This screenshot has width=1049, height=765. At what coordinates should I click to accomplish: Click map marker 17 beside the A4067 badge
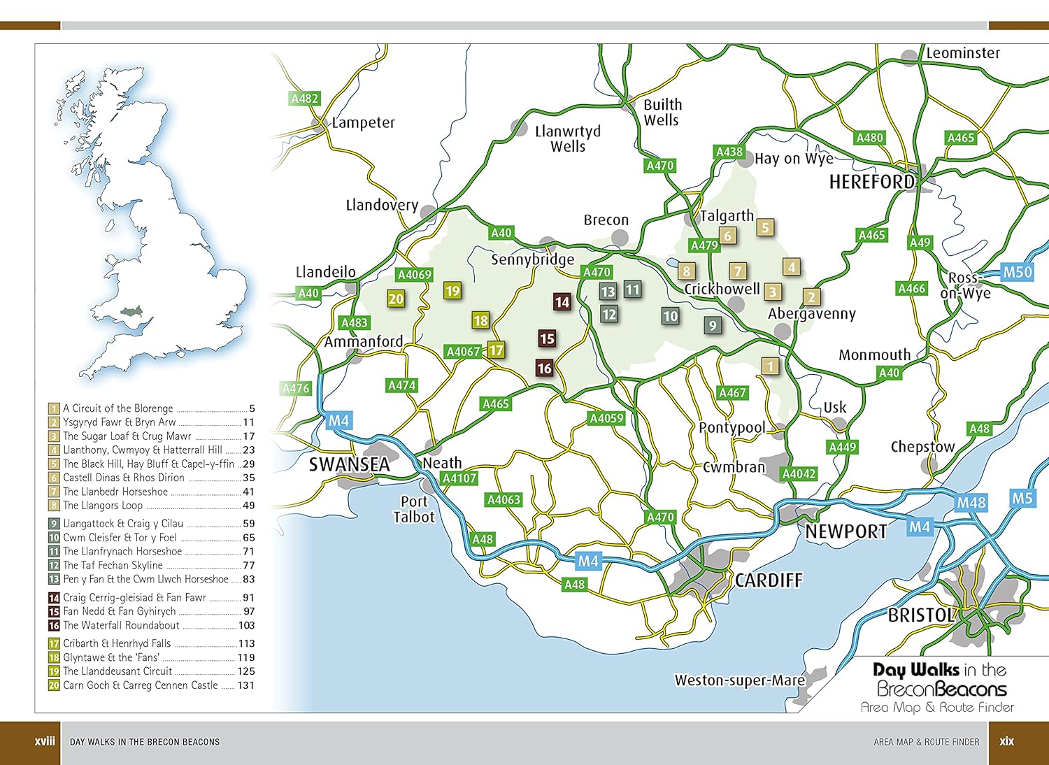(x=496, y=350)
